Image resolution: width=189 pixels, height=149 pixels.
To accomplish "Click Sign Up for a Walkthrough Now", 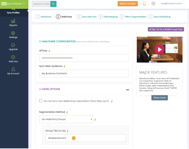I will [x=166, y=29].
